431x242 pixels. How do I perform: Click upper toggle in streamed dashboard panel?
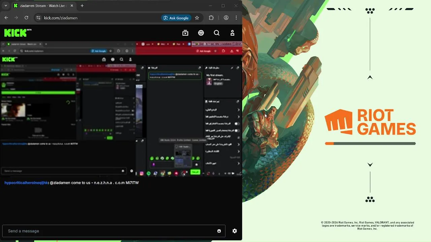pyautogui.click(x=237, y=123)
